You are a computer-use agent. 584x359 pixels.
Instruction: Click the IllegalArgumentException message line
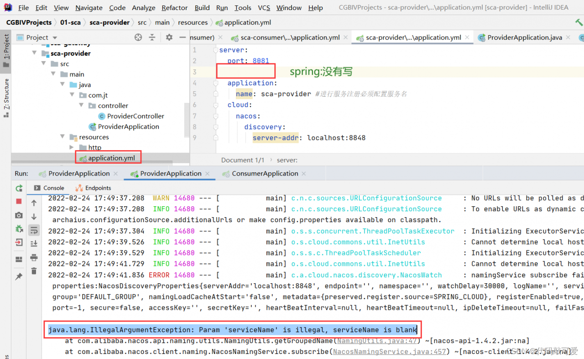232,330
